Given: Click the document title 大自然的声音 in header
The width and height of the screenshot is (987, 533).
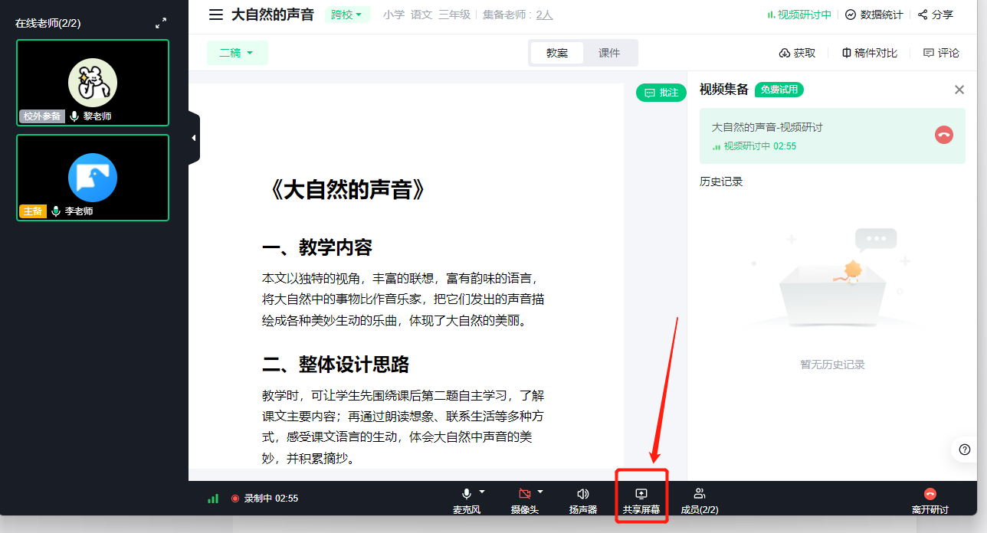Looking at the screenshot, I should [273, 15].
